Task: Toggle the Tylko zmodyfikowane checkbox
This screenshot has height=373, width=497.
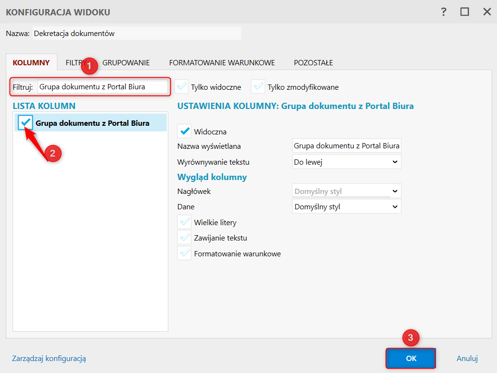Action: click(258, 87)
